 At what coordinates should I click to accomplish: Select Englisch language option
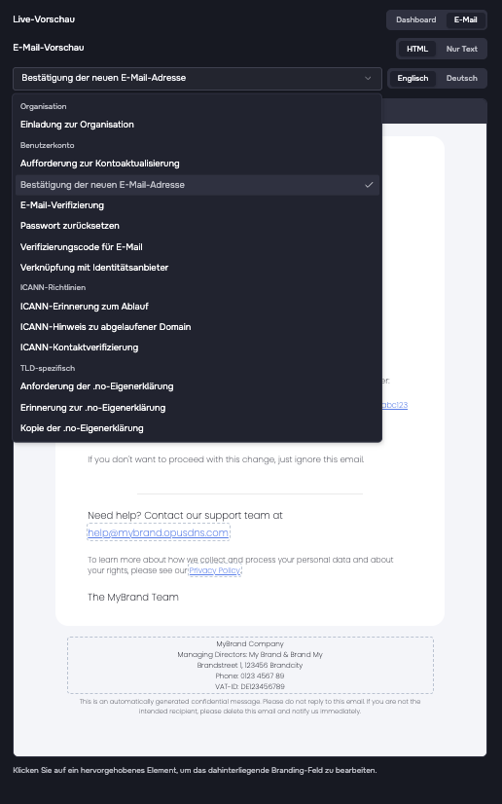pos(412,79)
